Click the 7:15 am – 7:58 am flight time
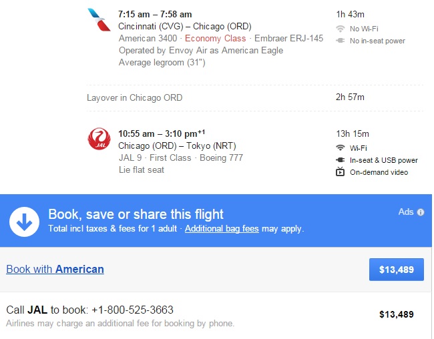 154,14
